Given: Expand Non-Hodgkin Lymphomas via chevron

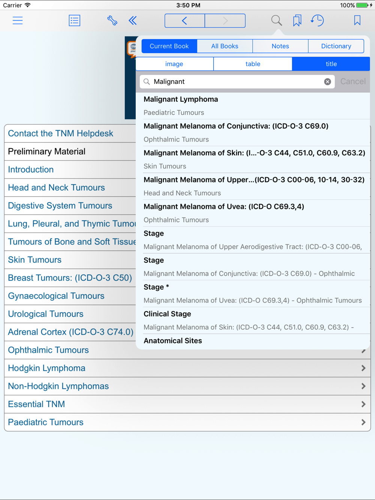Looking at the screenshot, I should point(363,386).
